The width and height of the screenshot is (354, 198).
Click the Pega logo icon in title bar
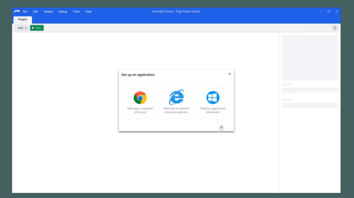click(x=17, y=11)
